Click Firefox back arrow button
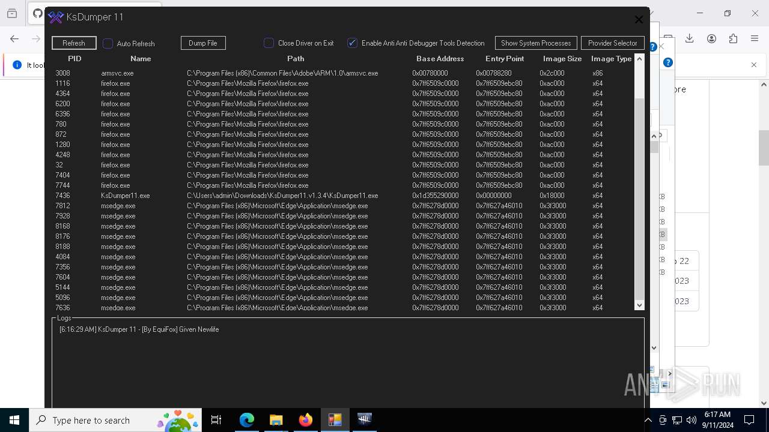The image size is (769, 432). [14, 38]
